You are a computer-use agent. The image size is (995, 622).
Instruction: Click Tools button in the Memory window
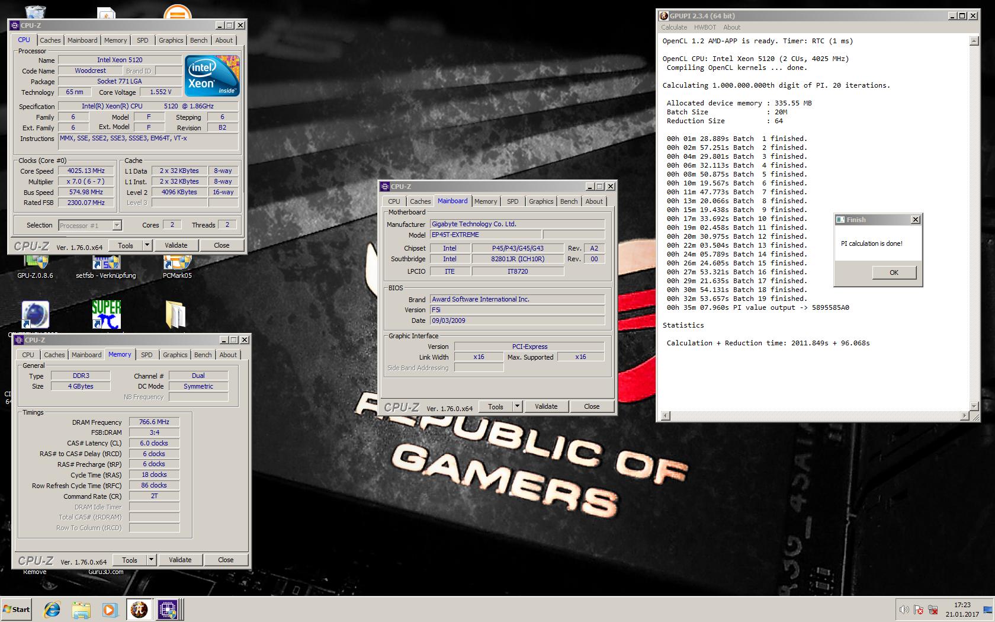coord(130,560)
